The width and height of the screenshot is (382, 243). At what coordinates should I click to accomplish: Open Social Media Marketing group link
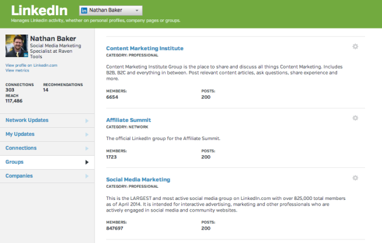pyautogui.click(x=138, y=179)
